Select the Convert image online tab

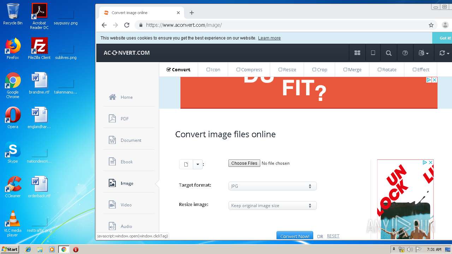(141, 13)
